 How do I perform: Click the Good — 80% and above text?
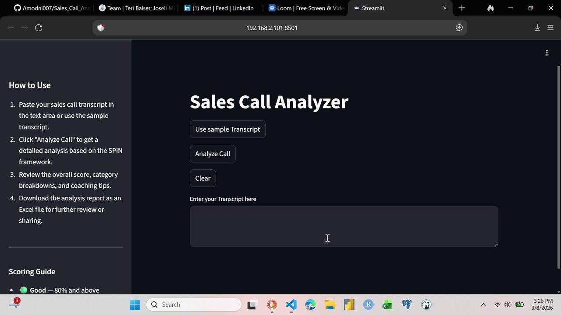tap(64, 290)
